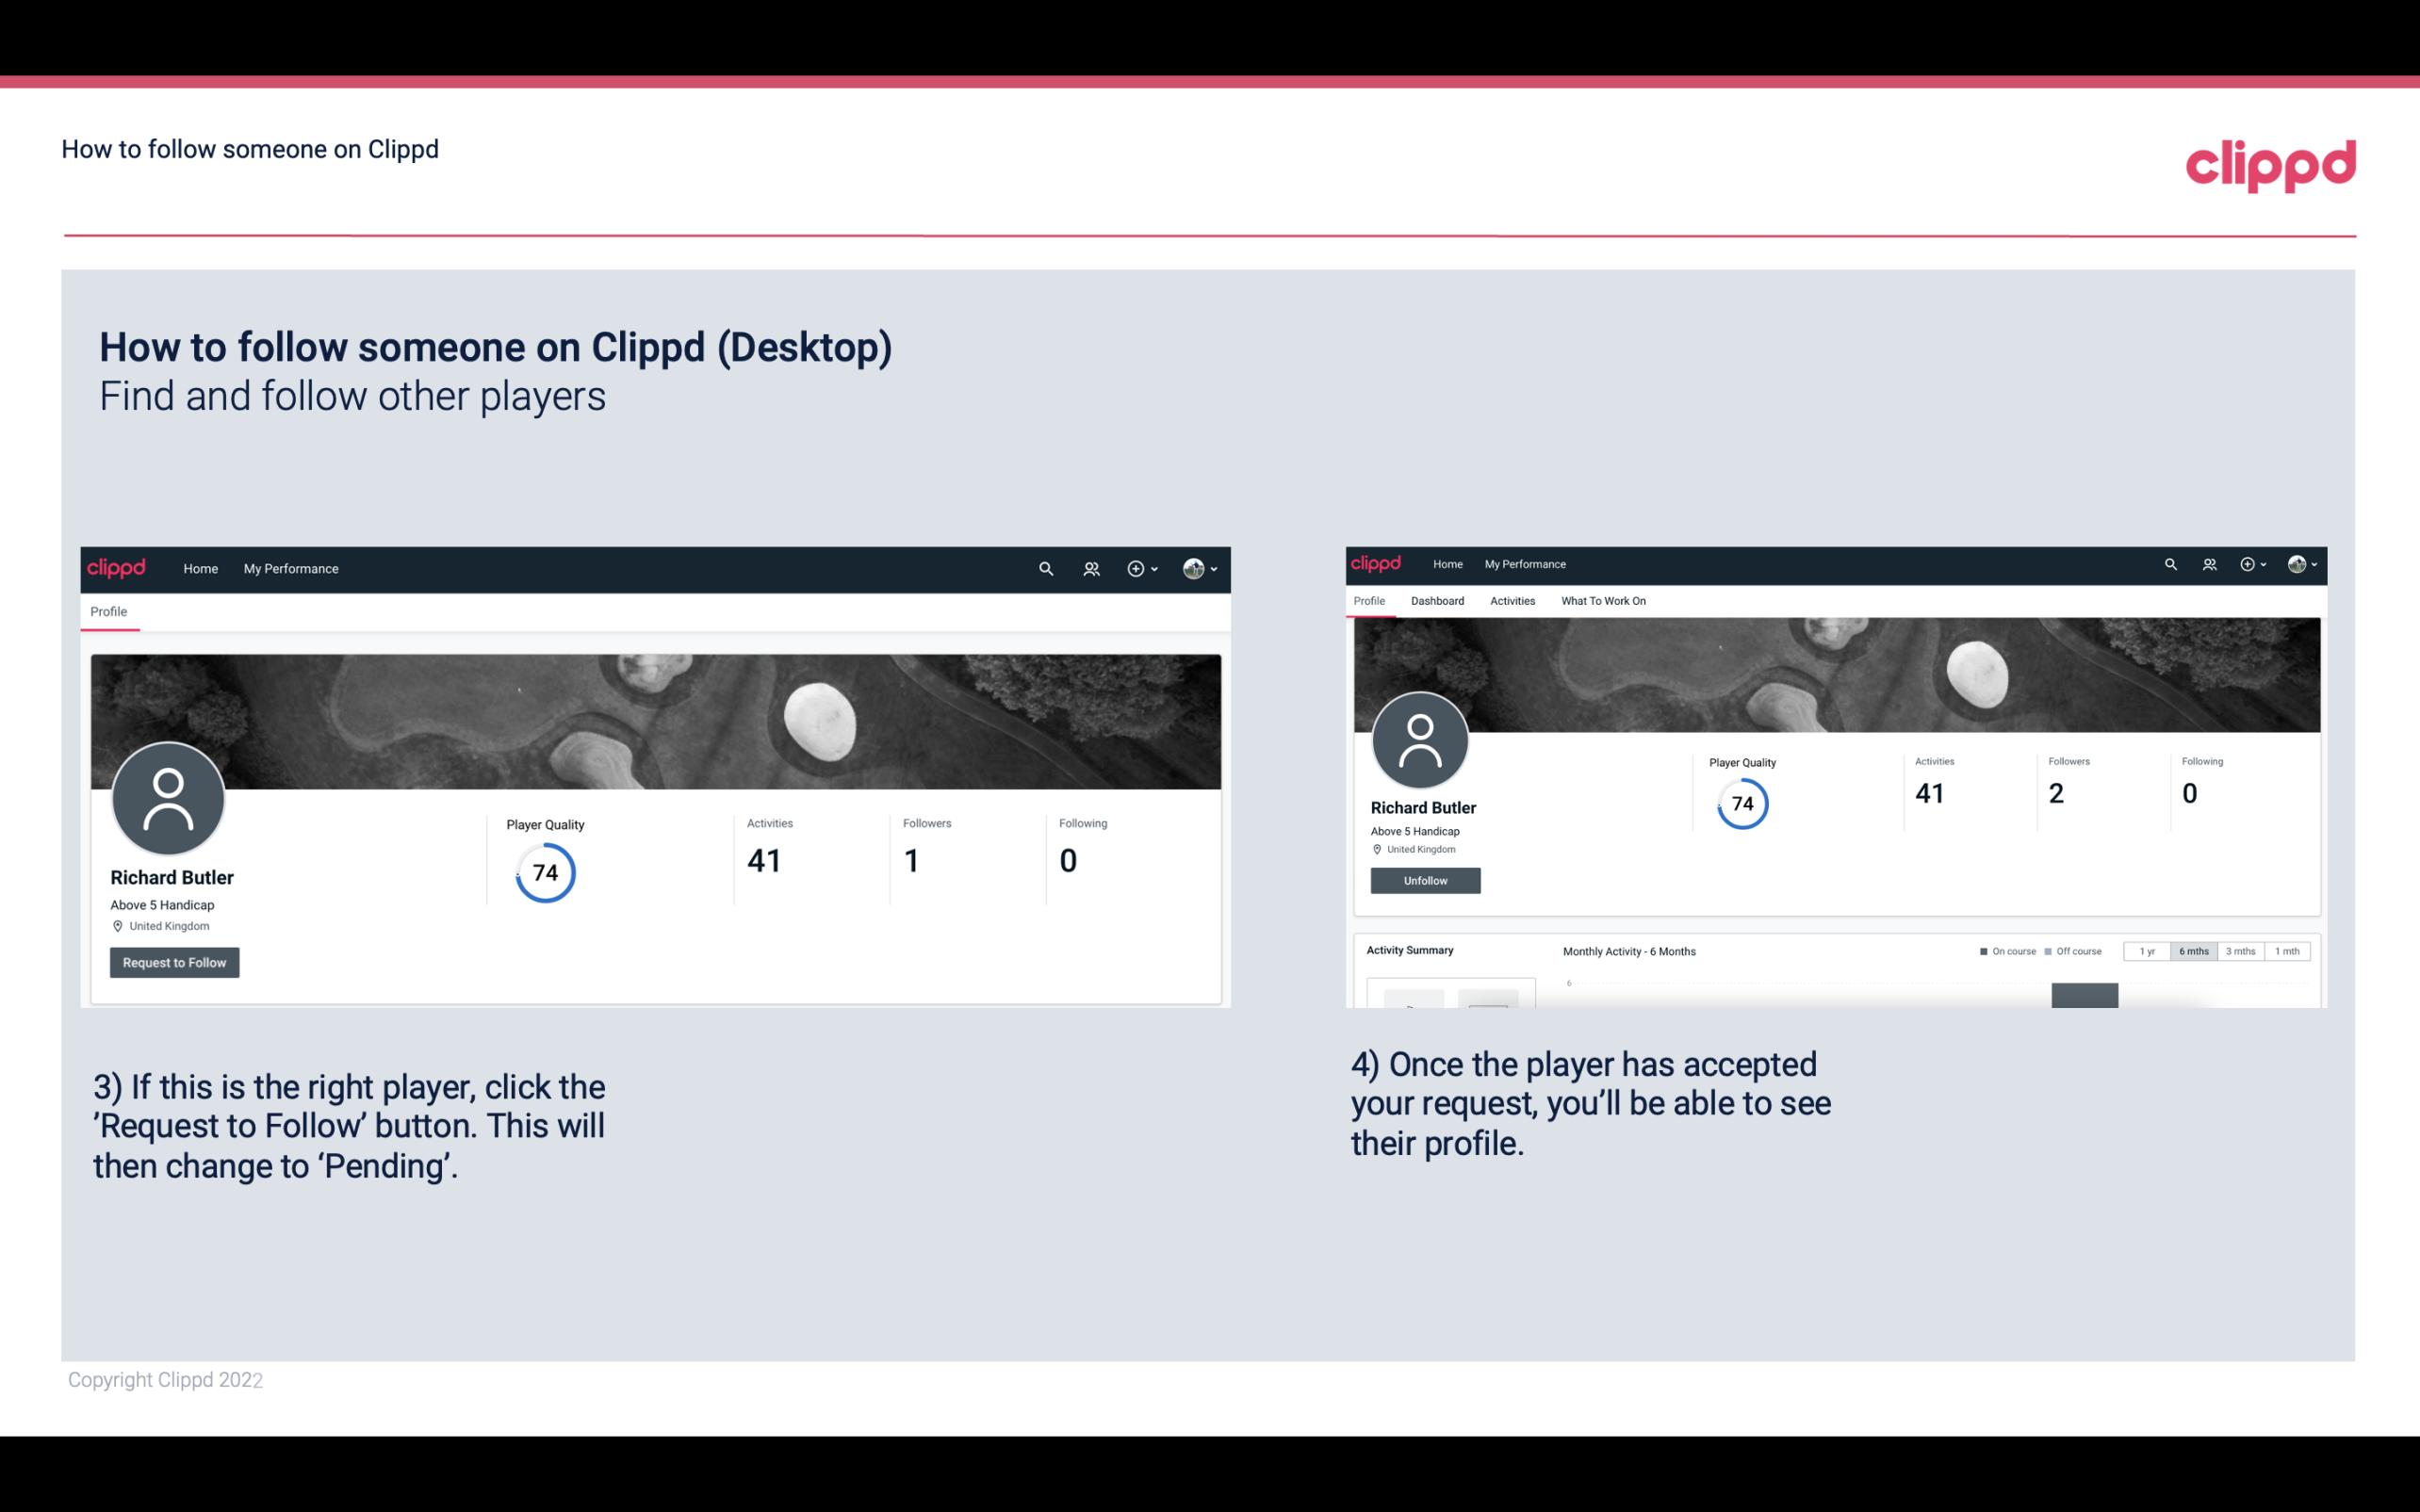Screen dimensions: 2420x1512
Task: Click the Player Quality score circle 74
Action: pyautogui.click(x=544, y=872)
